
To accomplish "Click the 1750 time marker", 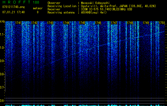I will tap(162, 23).
